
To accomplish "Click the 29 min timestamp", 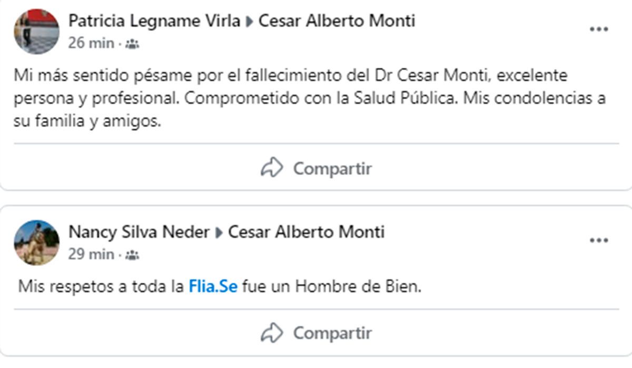I will (x=91, y=254).
